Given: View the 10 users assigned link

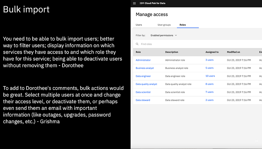Looking at the screenshot, I should click(210, 76).
